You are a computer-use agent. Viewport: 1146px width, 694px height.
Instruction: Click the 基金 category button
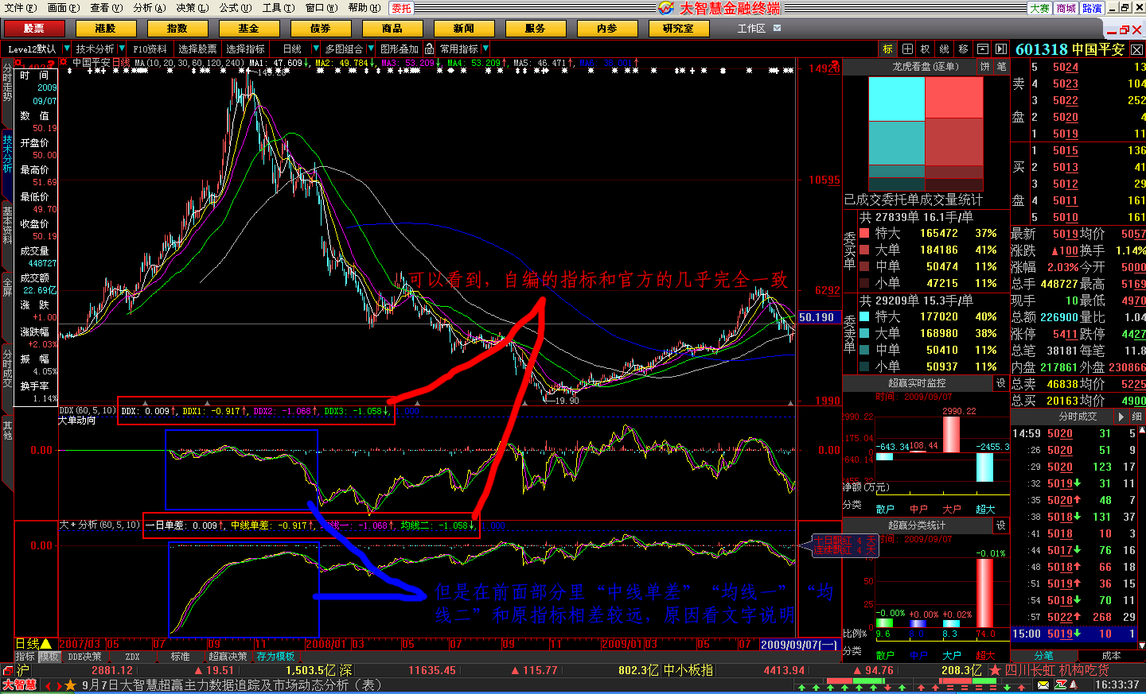click(x=249, y=29)
